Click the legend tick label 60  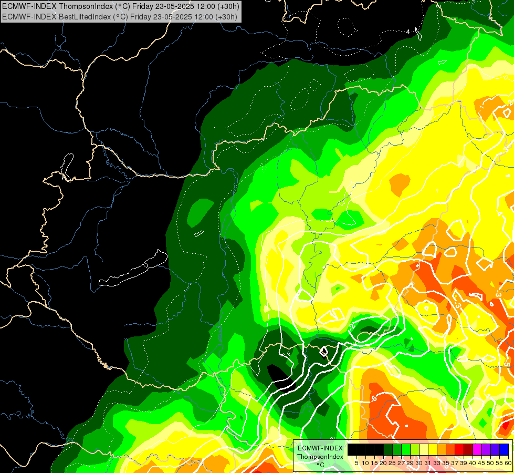pos(508,463)
